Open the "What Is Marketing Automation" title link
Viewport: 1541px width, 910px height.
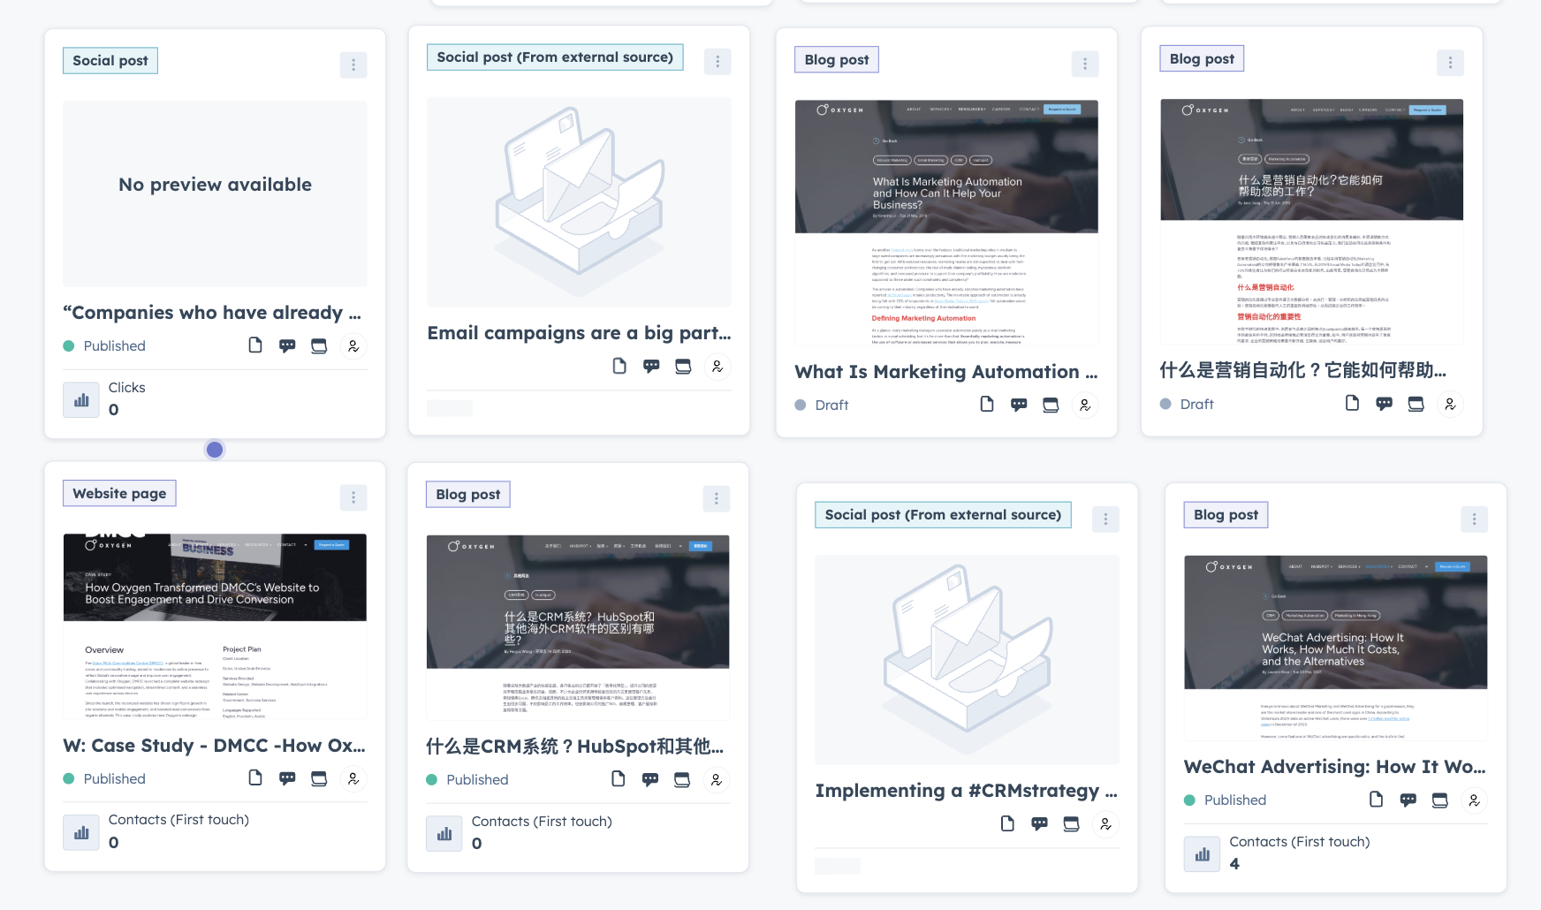(945, 372)
